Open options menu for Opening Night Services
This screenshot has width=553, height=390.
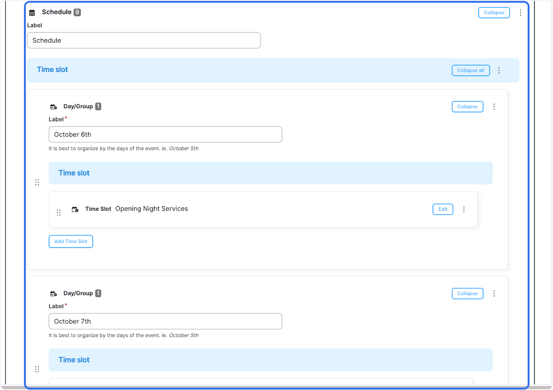click(464, 209)
